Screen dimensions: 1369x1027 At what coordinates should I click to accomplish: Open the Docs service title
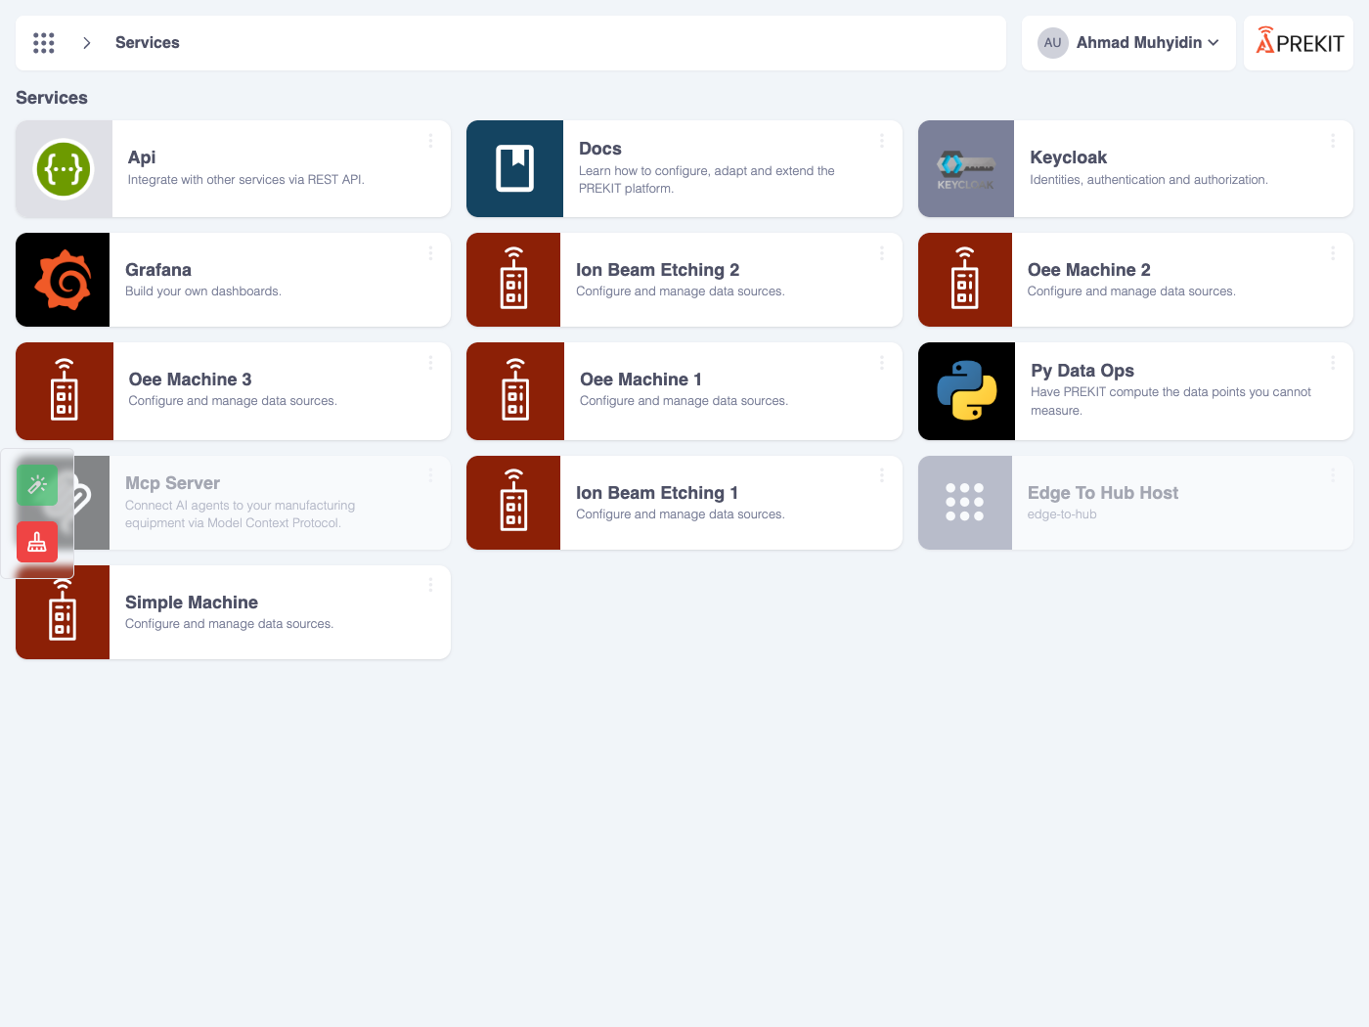[600, 149]
